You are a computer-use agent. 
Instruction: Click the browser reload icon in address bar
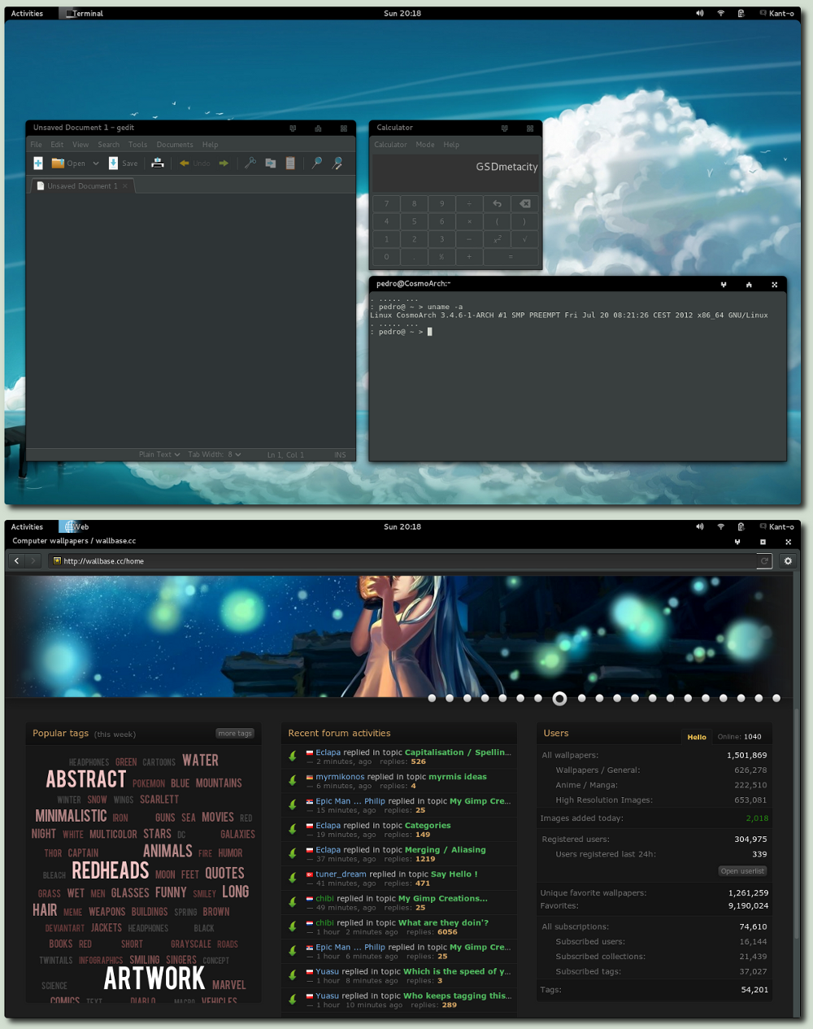(764, 561)
